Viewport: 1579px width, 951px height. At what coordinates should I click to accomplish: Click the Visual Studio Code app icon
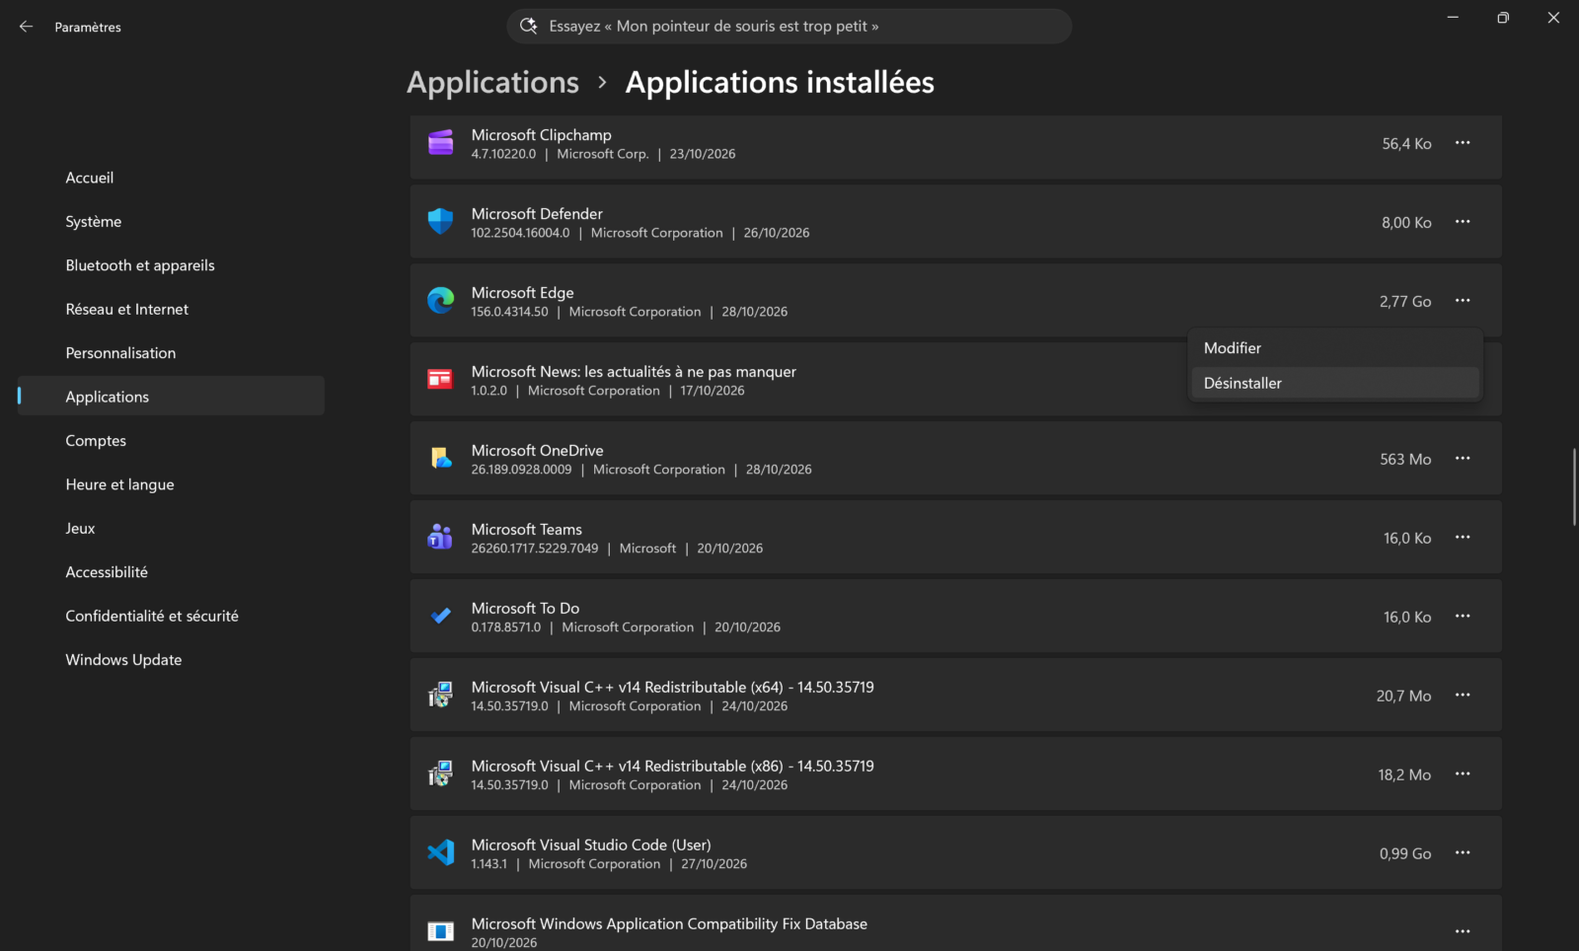440,853
